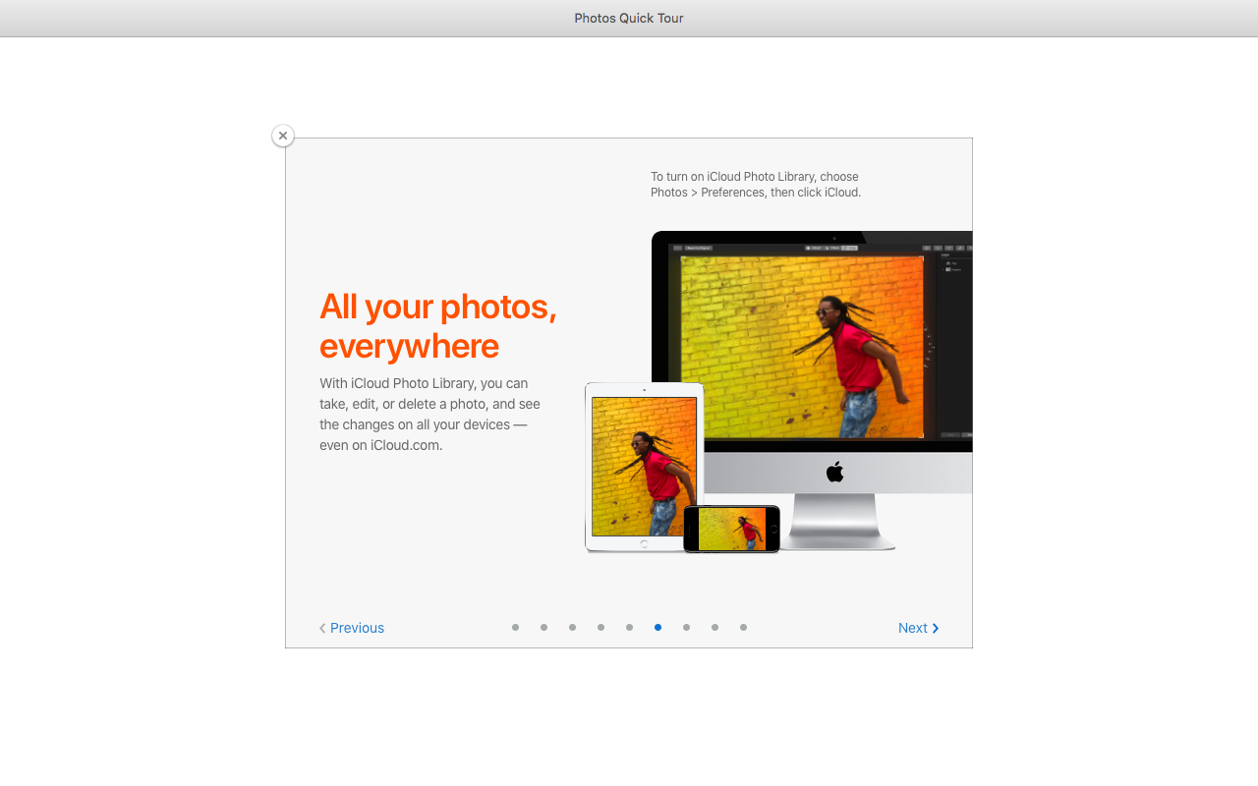Click the orange "All your photos, everywhere" heading
The height and width of the screenshot is (786, 1258).
tap(437, 326)
